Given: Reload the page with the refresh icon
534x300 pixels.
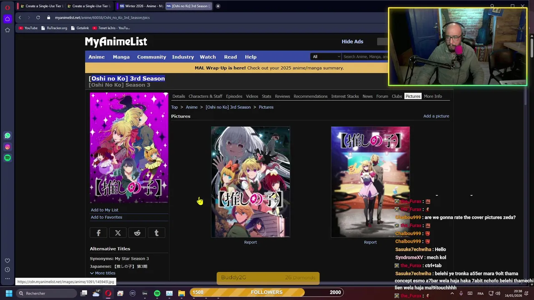Looking at the screenshot, I should pyautogui.click(x=38, y=17).
